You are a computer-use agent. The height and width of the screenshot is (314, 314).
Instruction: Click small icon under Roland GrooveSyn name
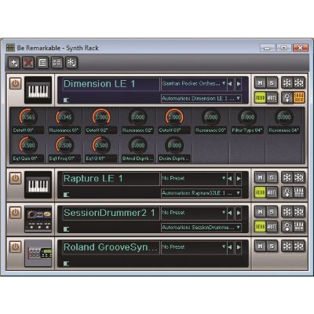[x=66, y=264]
